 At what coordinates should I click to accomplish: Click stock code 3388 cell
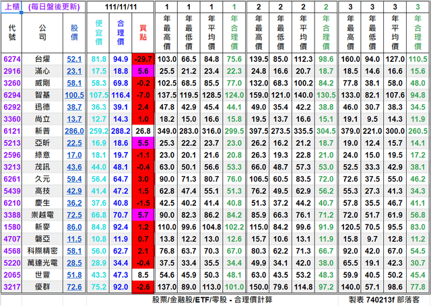[x=12, y=215]
